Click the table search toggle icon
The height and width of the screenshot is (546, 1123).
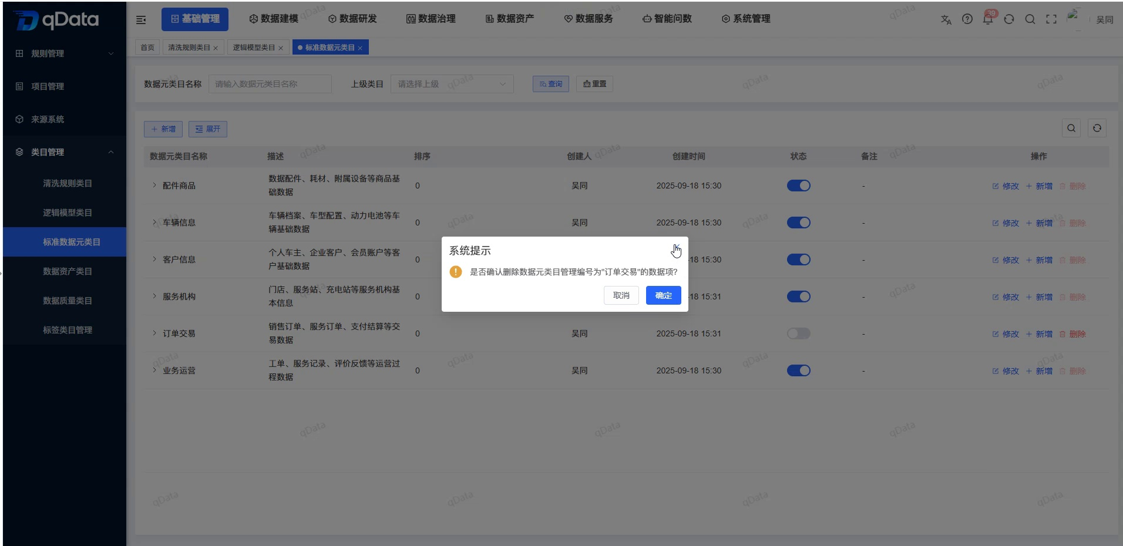pos(1071,128)
